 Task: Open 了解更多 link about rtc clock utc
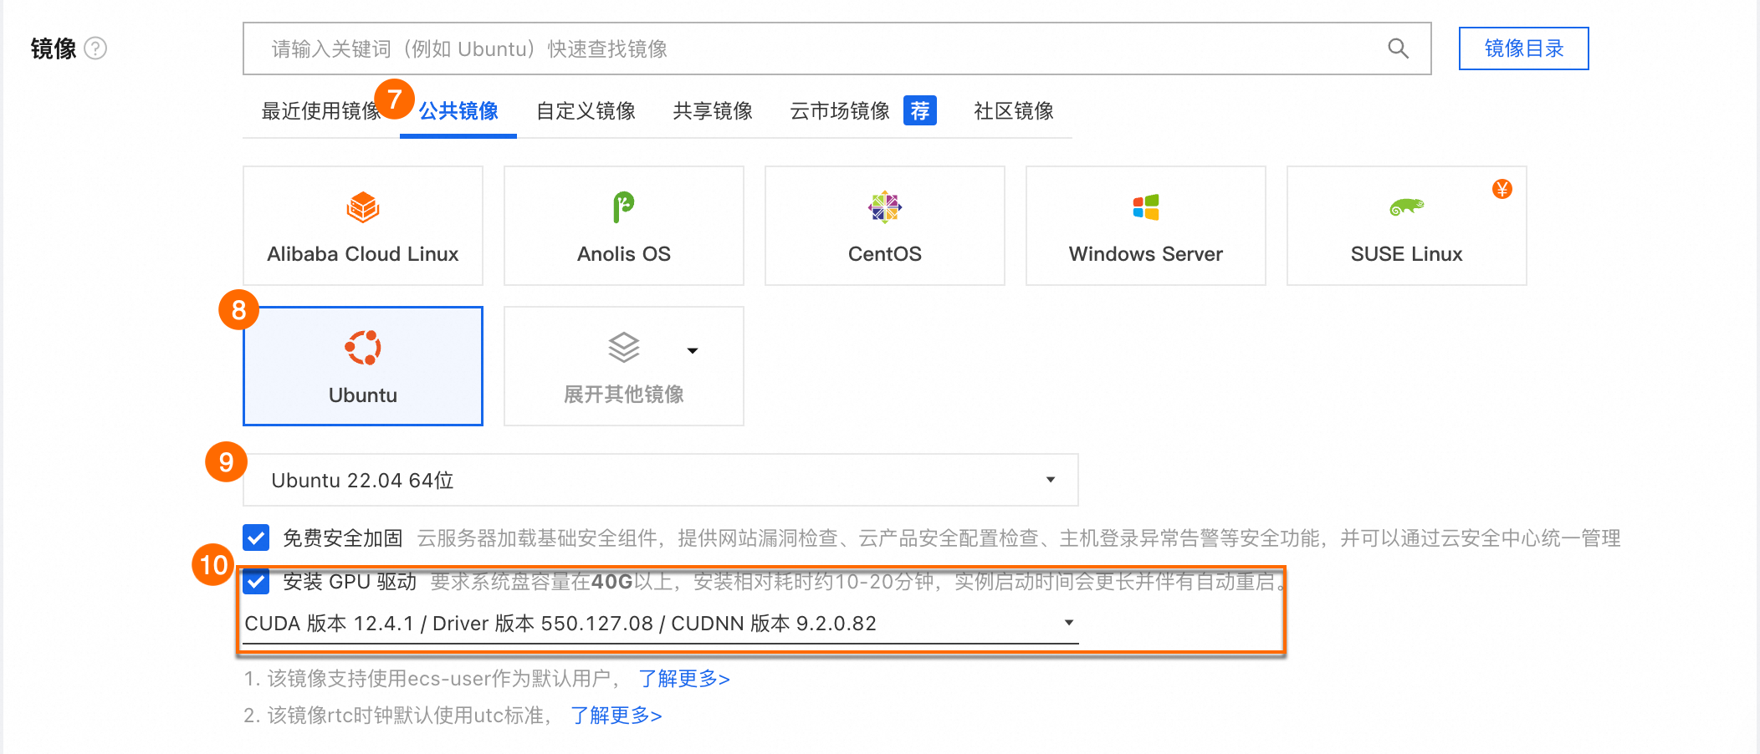(617, 716)
